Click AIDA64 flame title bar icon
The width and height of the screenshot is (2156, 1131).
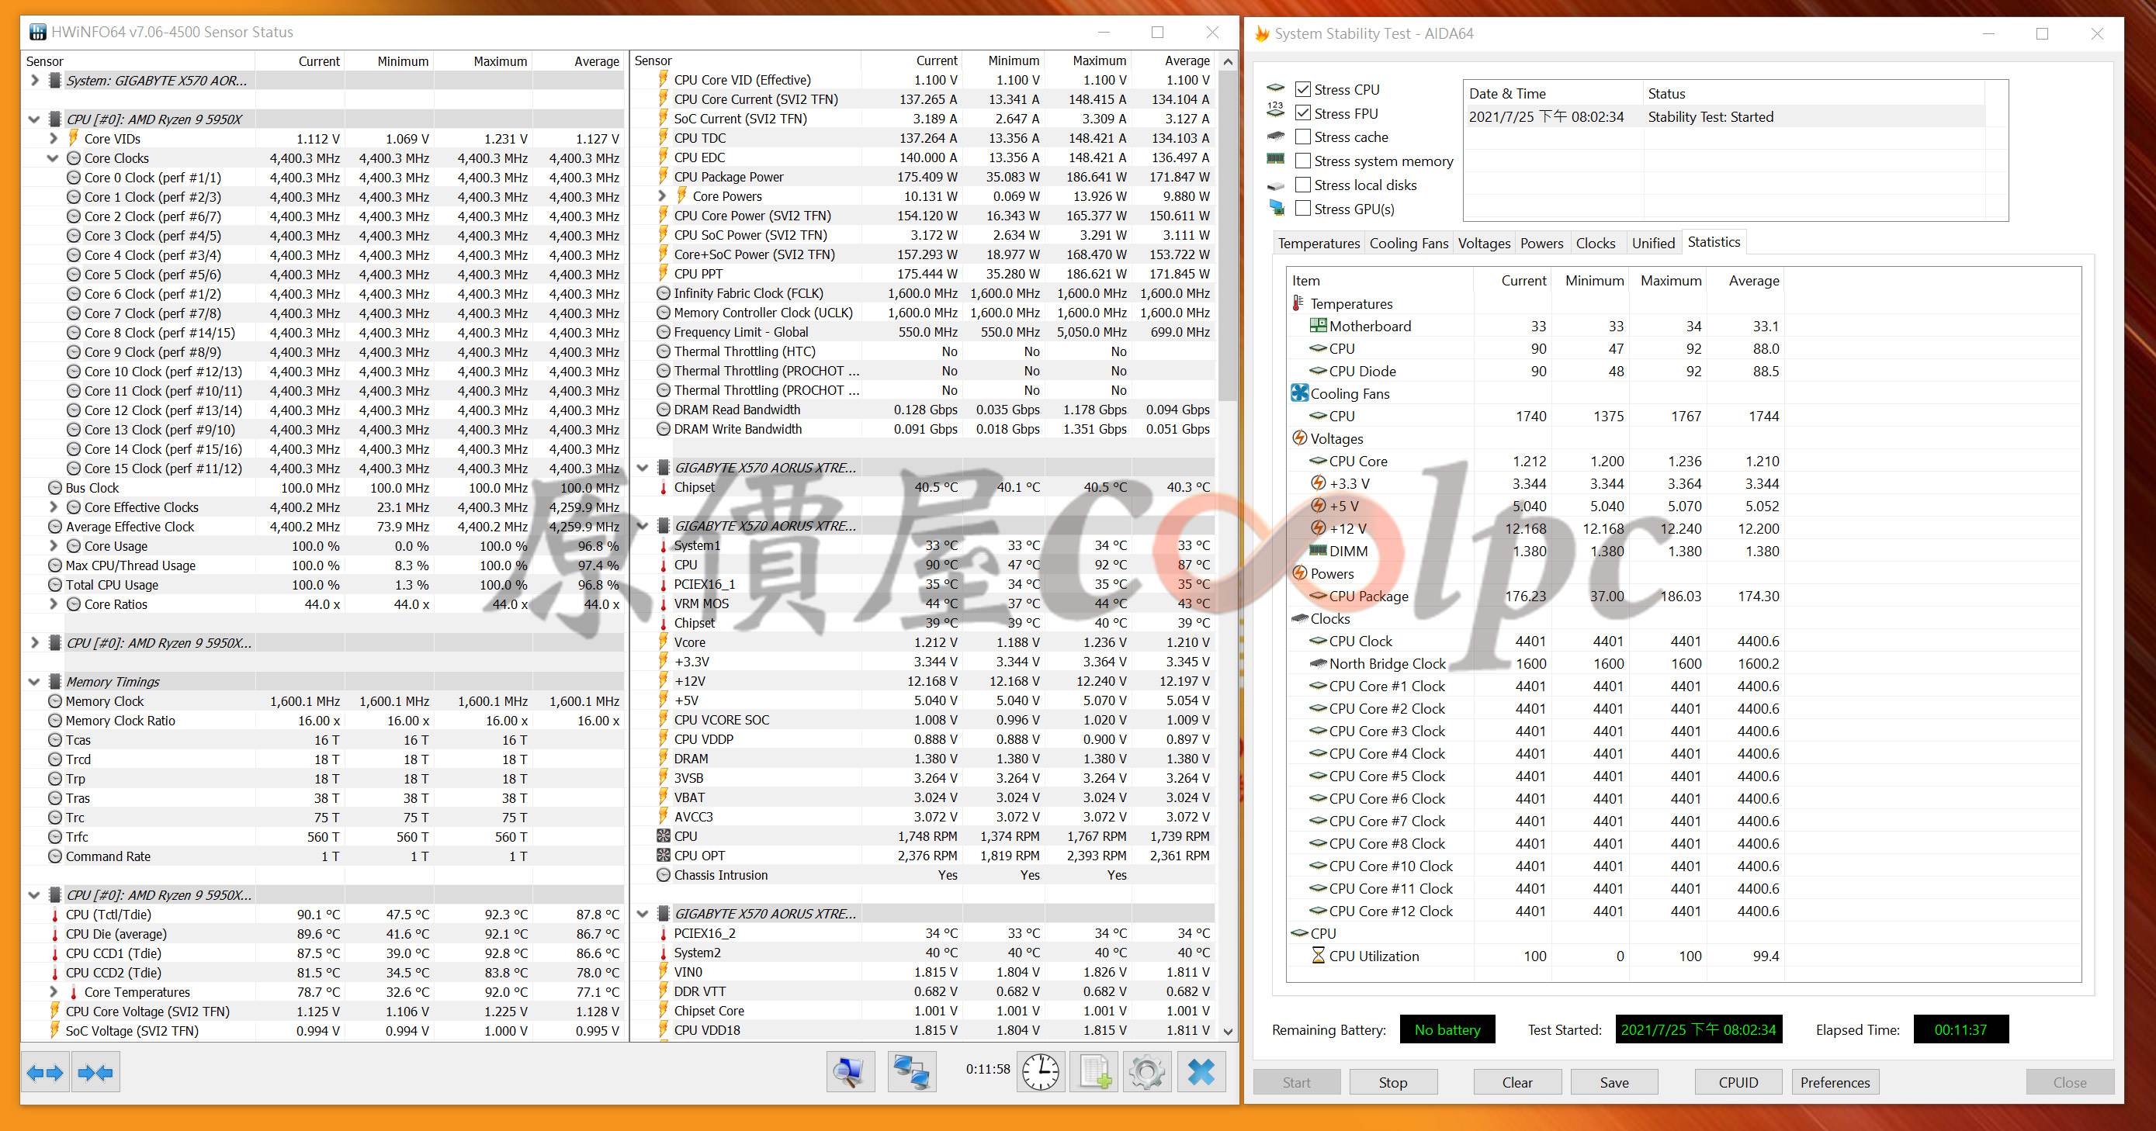[1262, 33]
